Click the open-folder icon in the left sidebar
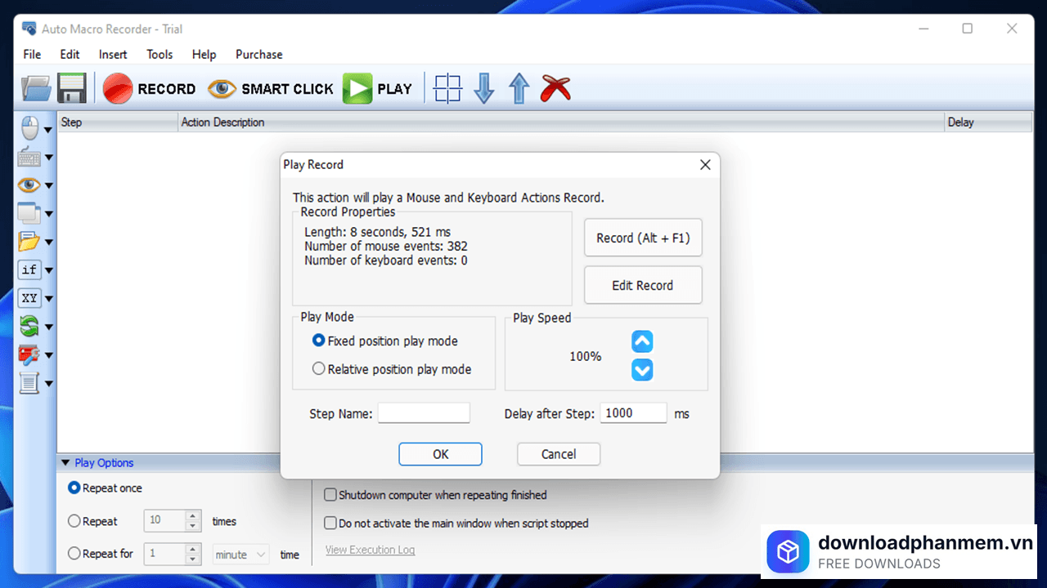The image size is (1047, 588). (29, 242)
